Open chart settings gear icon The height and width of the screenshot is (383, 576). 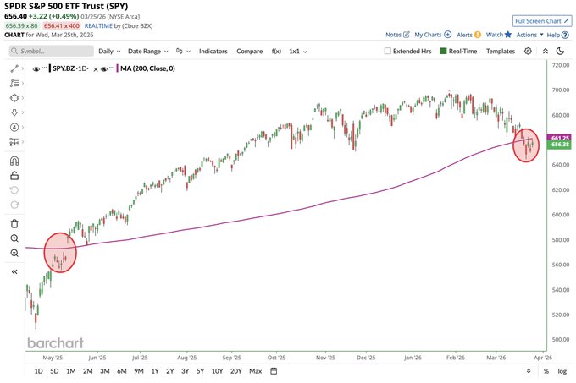[x=528, y=51]
